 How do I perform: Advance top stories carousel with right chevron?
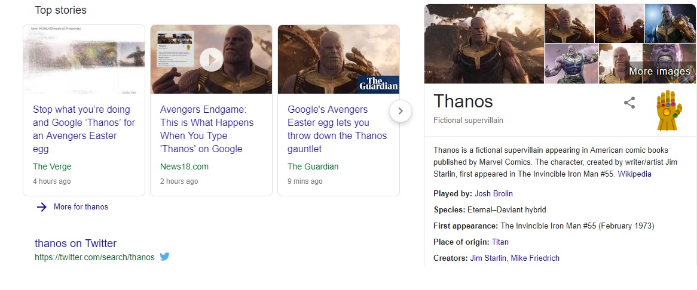(x=401, y=111)
